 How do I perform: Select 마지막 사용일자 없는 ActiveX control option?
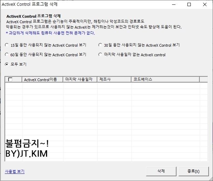coord(100,55)
